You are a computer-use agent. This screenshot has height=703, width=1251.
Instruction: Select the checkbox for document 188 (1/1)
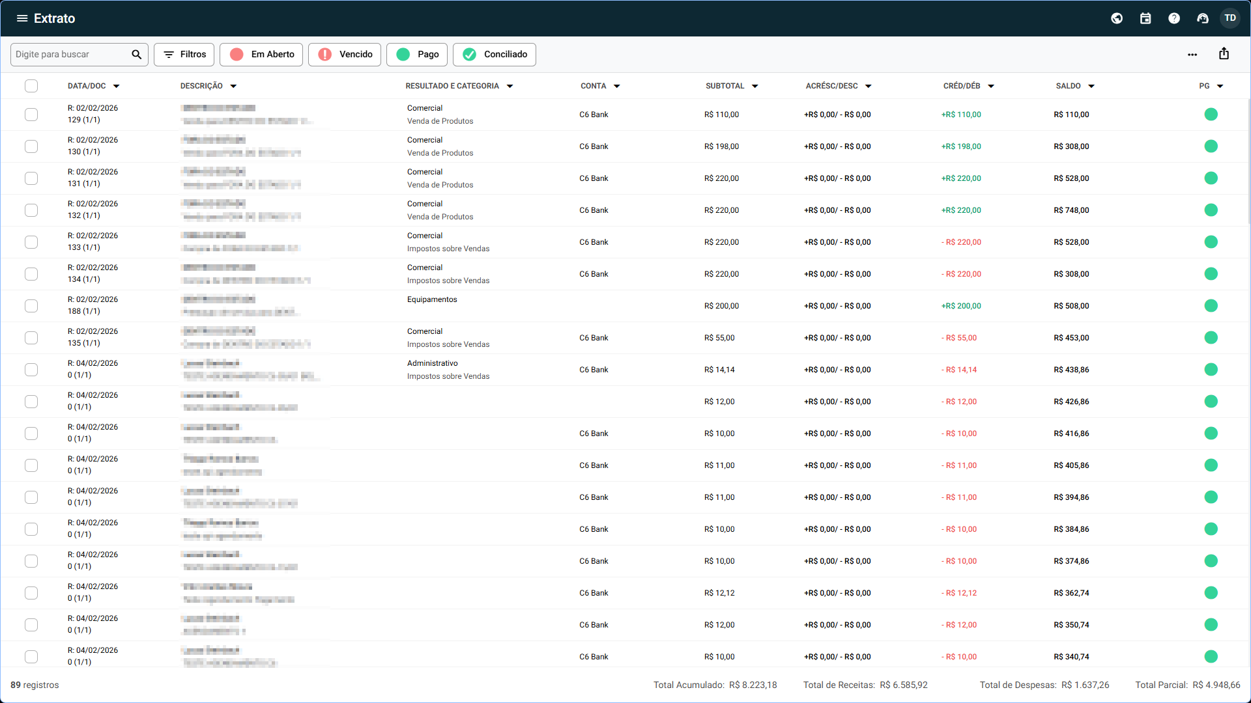[31, 306]
